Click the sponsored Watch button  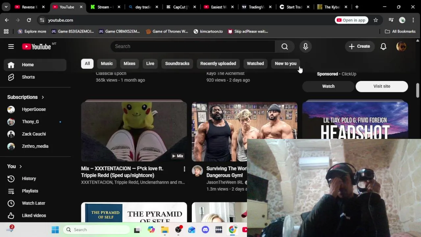pos(328,86)
